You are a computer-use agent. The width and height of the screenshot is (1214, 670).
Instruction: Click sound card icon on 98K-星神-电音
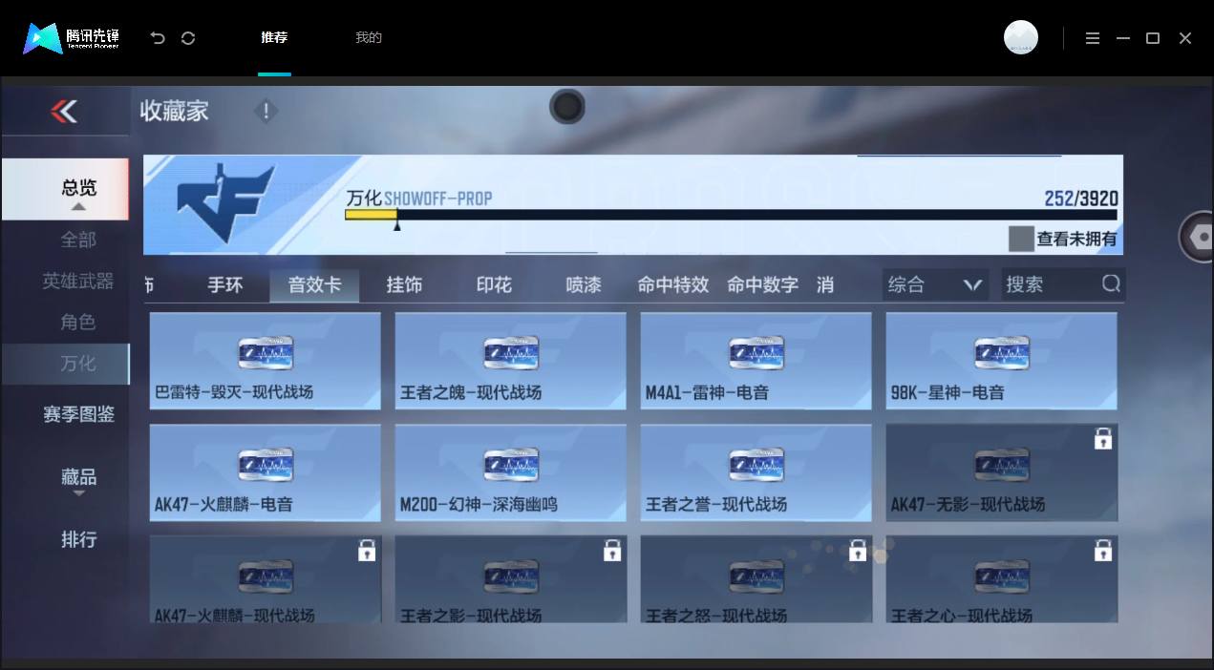pyautogui.click(x=1002, y=353)
